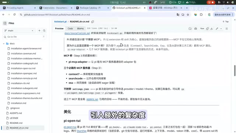
Task: Open installation-themes-bundle.md file
Action: point(27,98)
